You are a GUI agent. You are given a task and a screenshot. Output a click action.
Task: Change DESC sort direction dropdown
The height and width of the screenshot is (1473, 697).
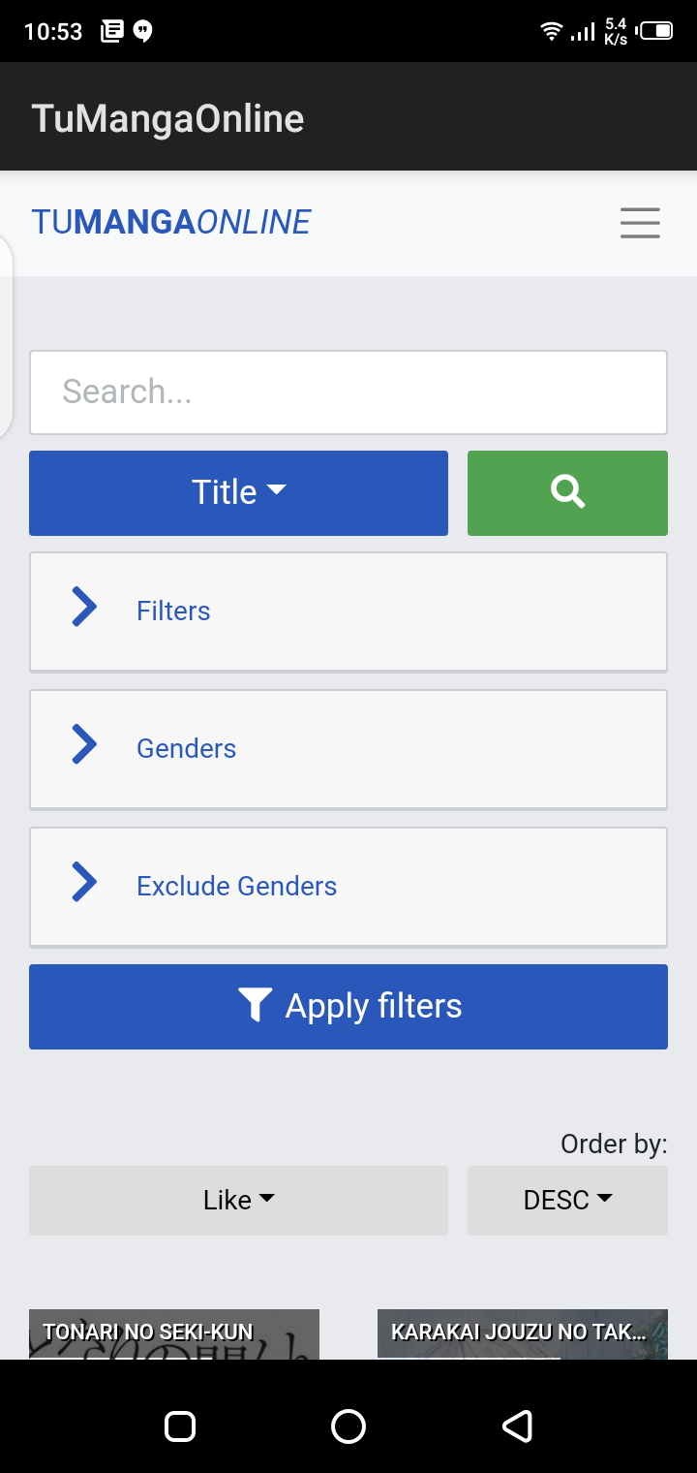pos(567,1200)
